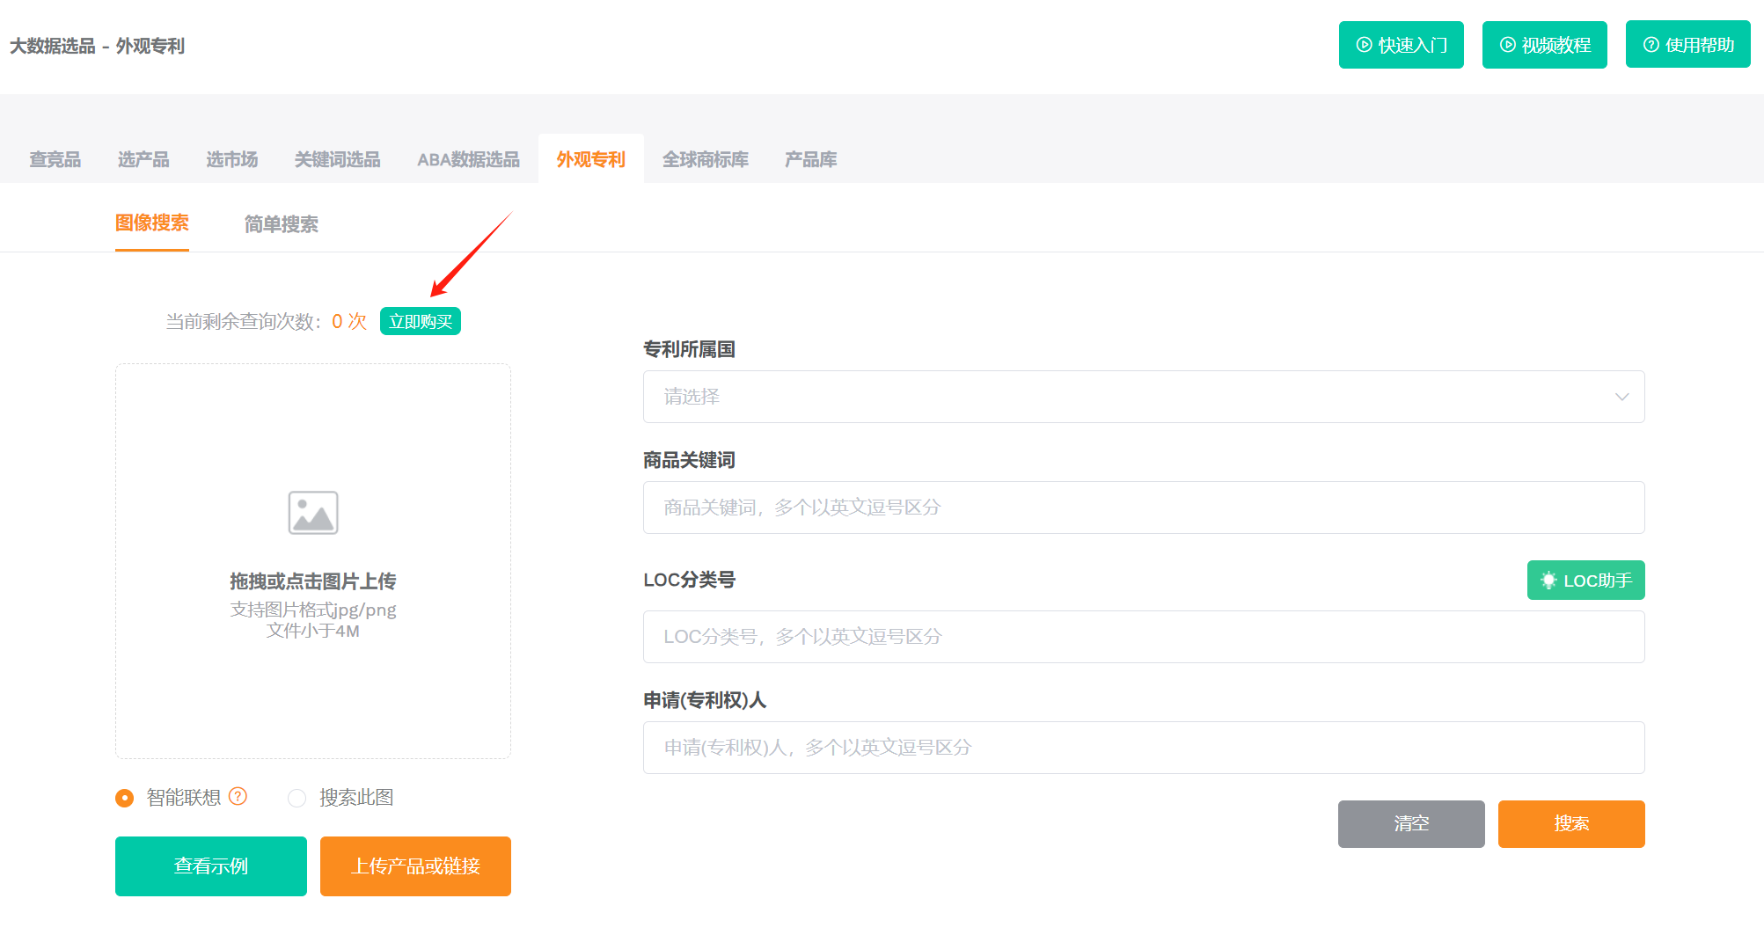
Task: Open the LOC助手 helper
Action: [1586, 581]
